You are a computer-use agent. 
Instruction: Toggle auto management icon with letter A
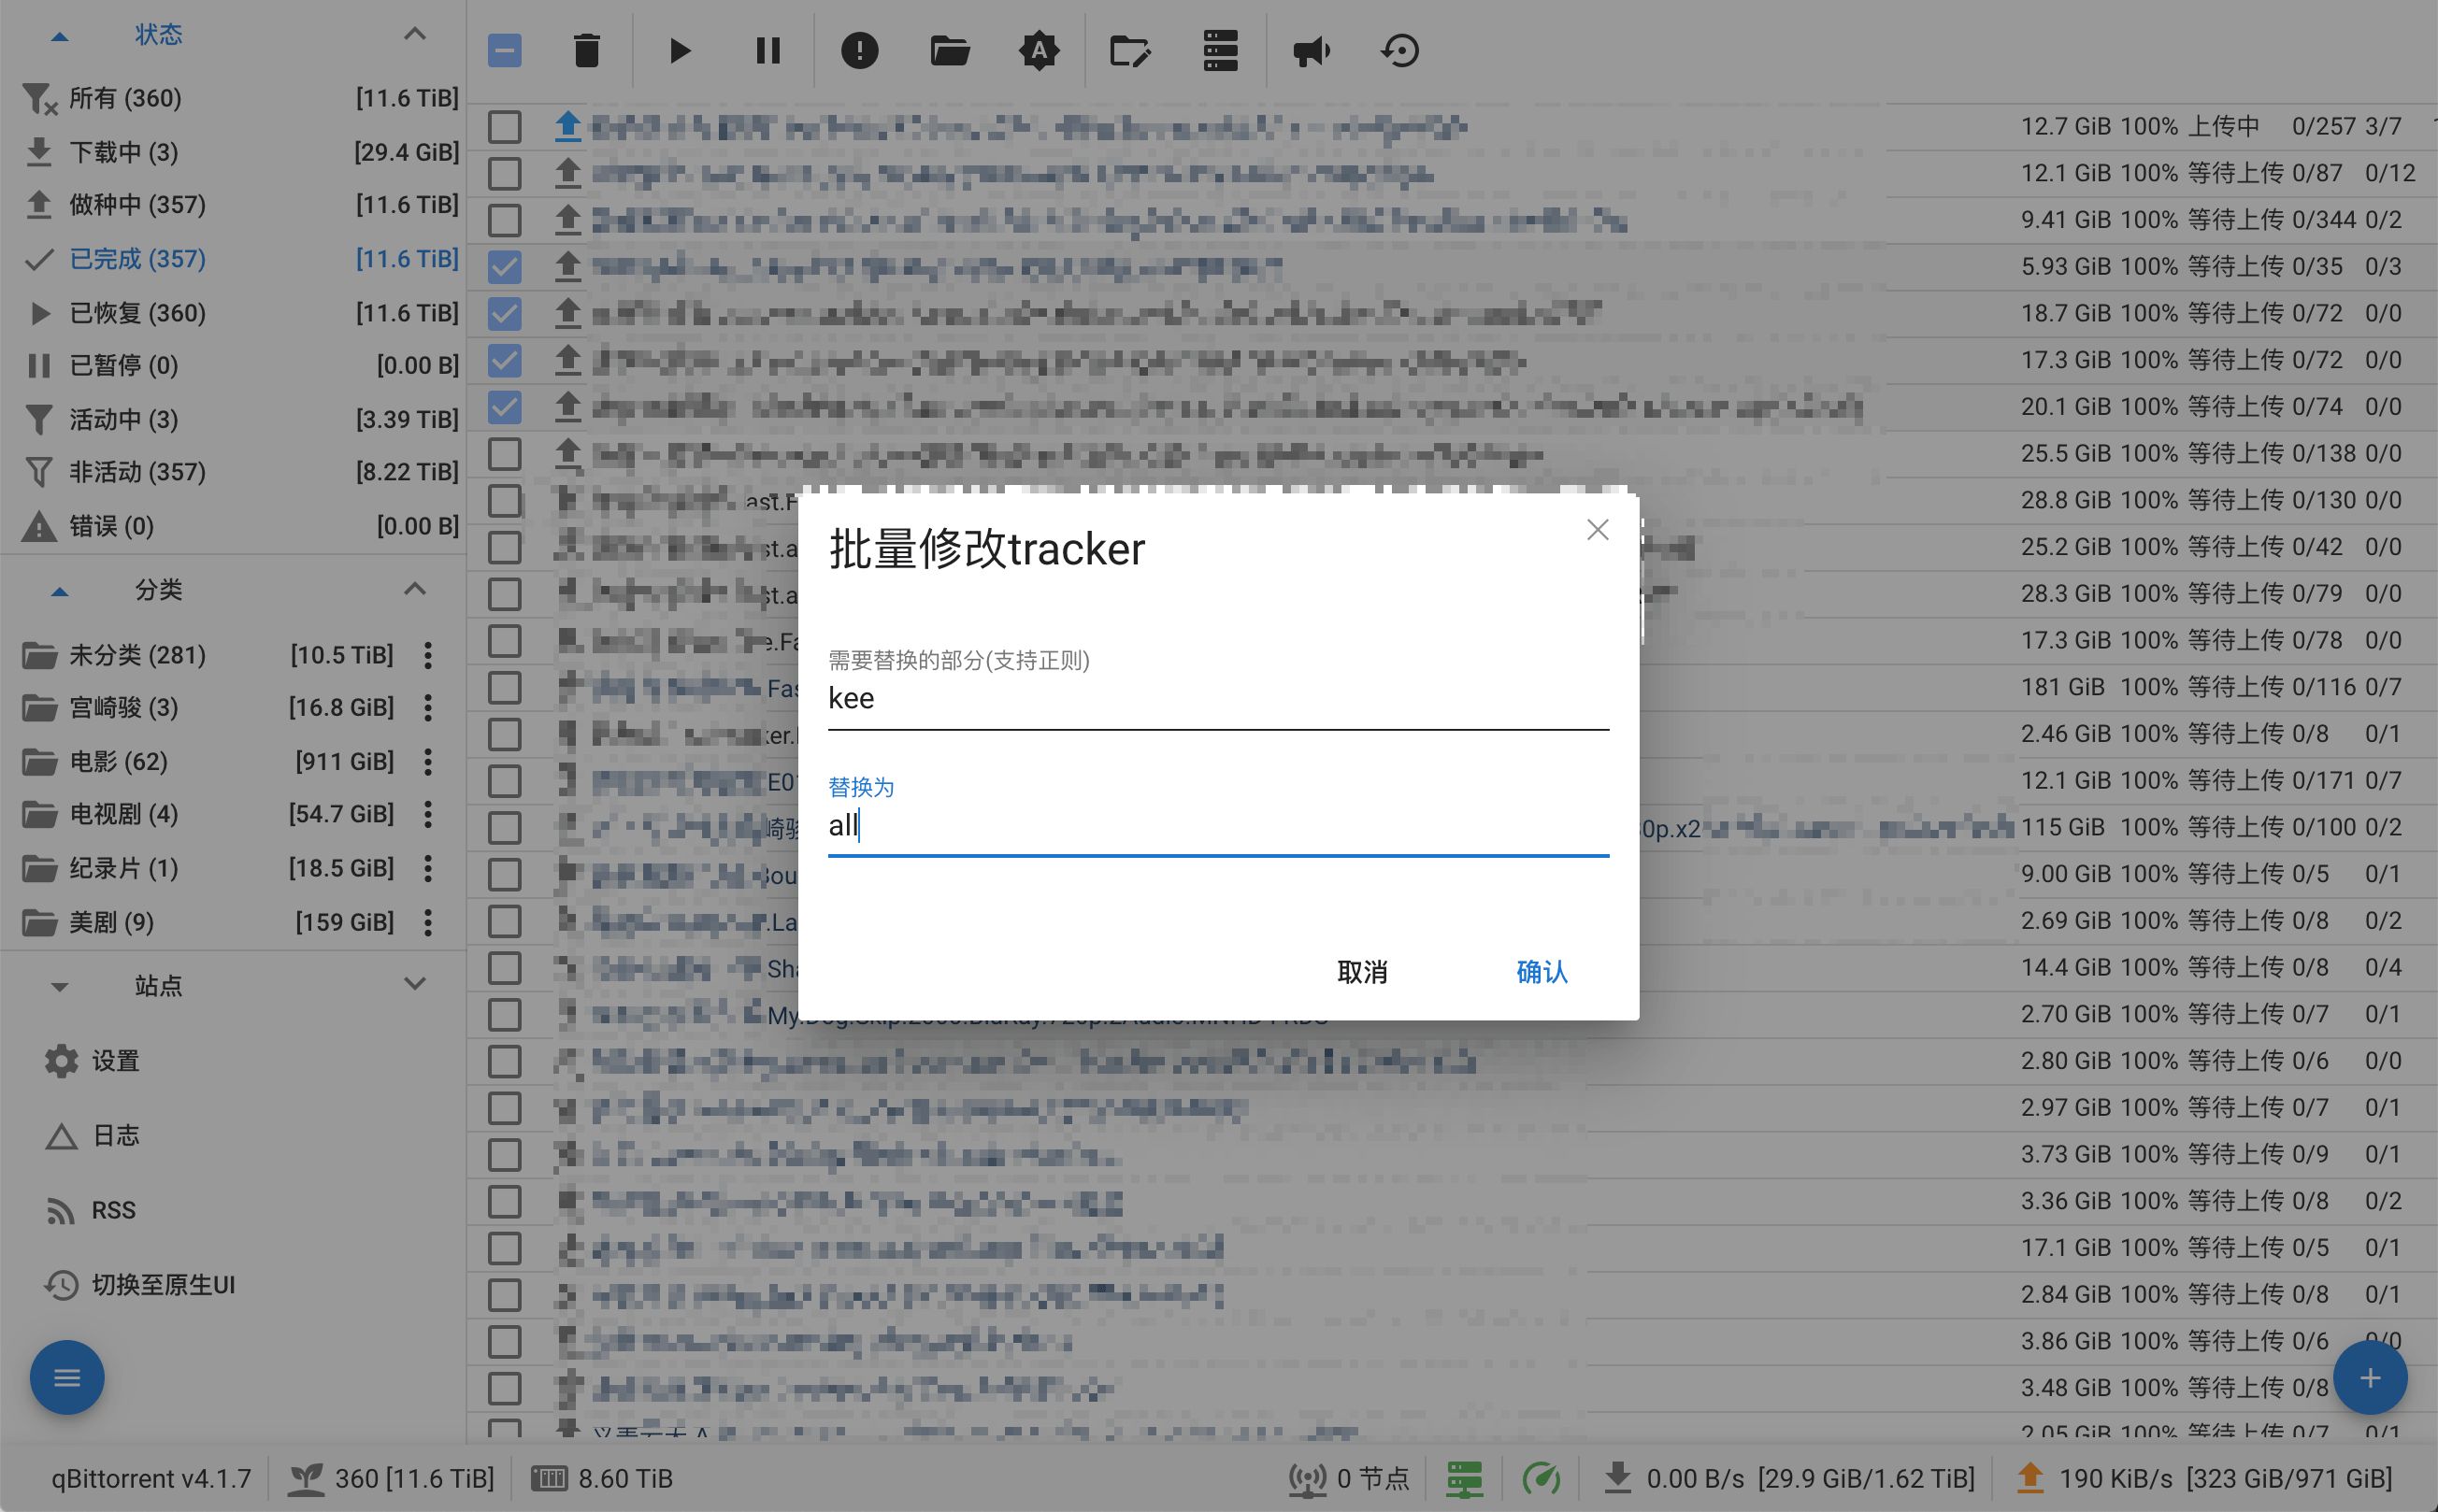tap(1040, 50)
